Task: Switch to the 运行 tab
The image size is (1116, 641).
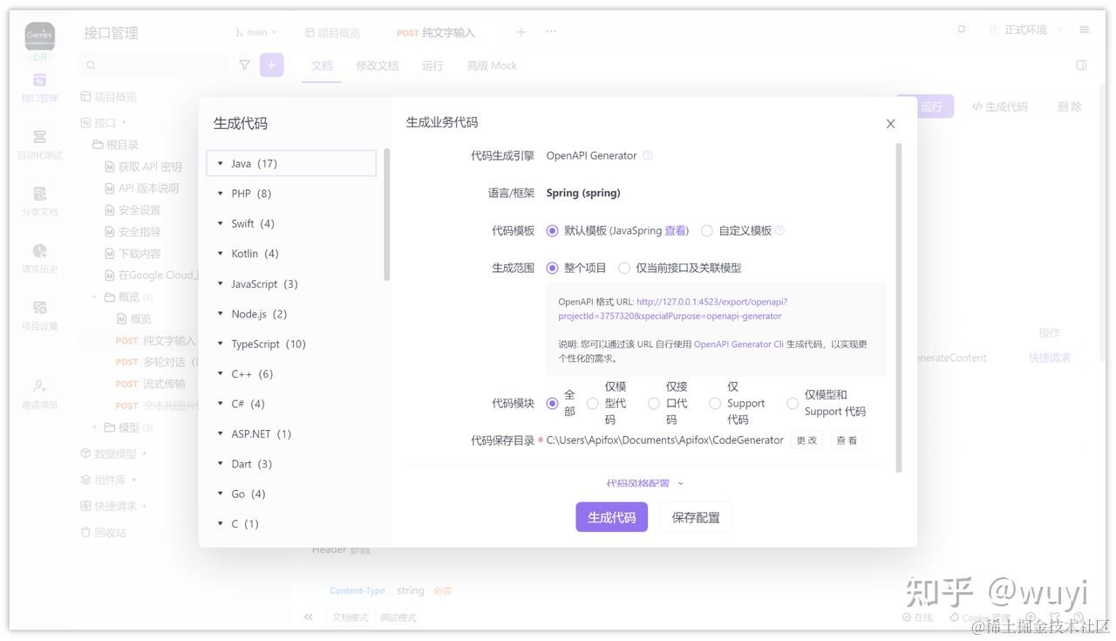Action: click(x=432, y=65)
